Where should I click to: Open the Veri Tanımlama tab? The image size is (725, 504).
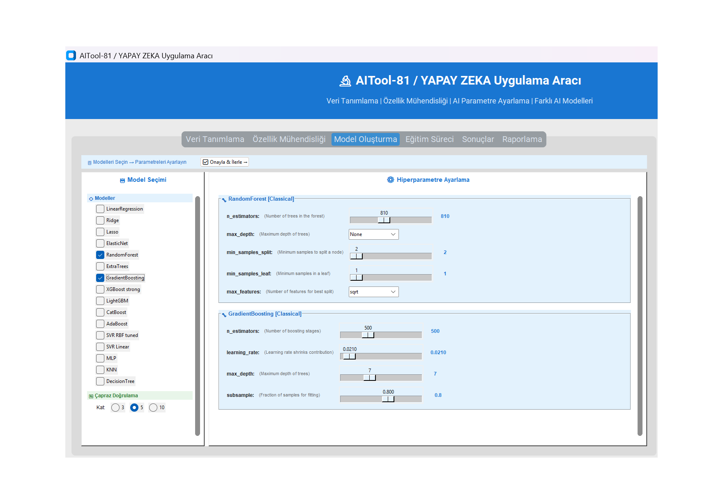pyautogui.click(x=215, y=139)
